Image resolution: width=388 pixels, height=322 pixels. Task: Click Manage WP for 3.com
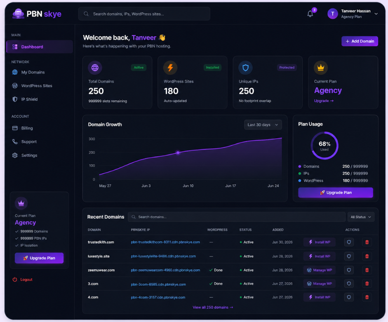coord(320,284)
